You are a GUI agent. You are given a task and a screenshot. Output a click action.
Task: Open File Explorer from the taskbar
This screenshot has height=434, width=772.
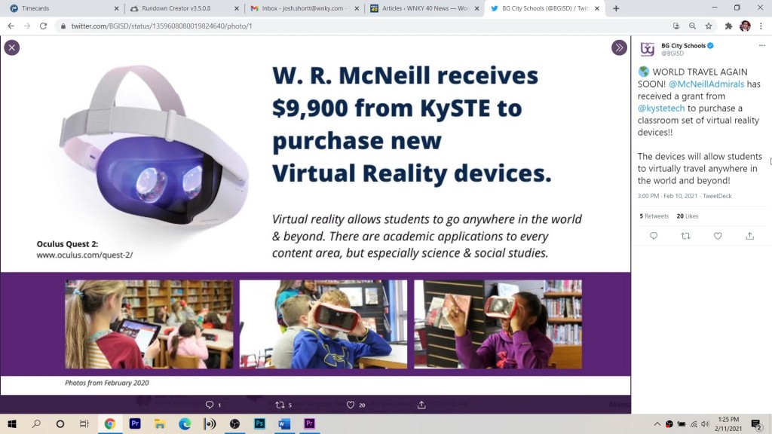[x=160, y=423]
